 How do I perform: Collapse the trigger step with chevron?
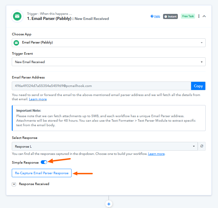coord(204,16)
